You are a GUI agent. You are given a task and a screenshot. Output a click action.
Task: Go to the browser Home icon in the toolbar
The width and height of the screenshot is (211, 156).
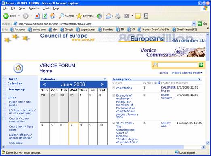(53, 16)
